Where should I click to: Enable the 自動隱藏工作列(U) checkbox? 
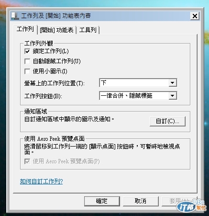click(27, 61)
